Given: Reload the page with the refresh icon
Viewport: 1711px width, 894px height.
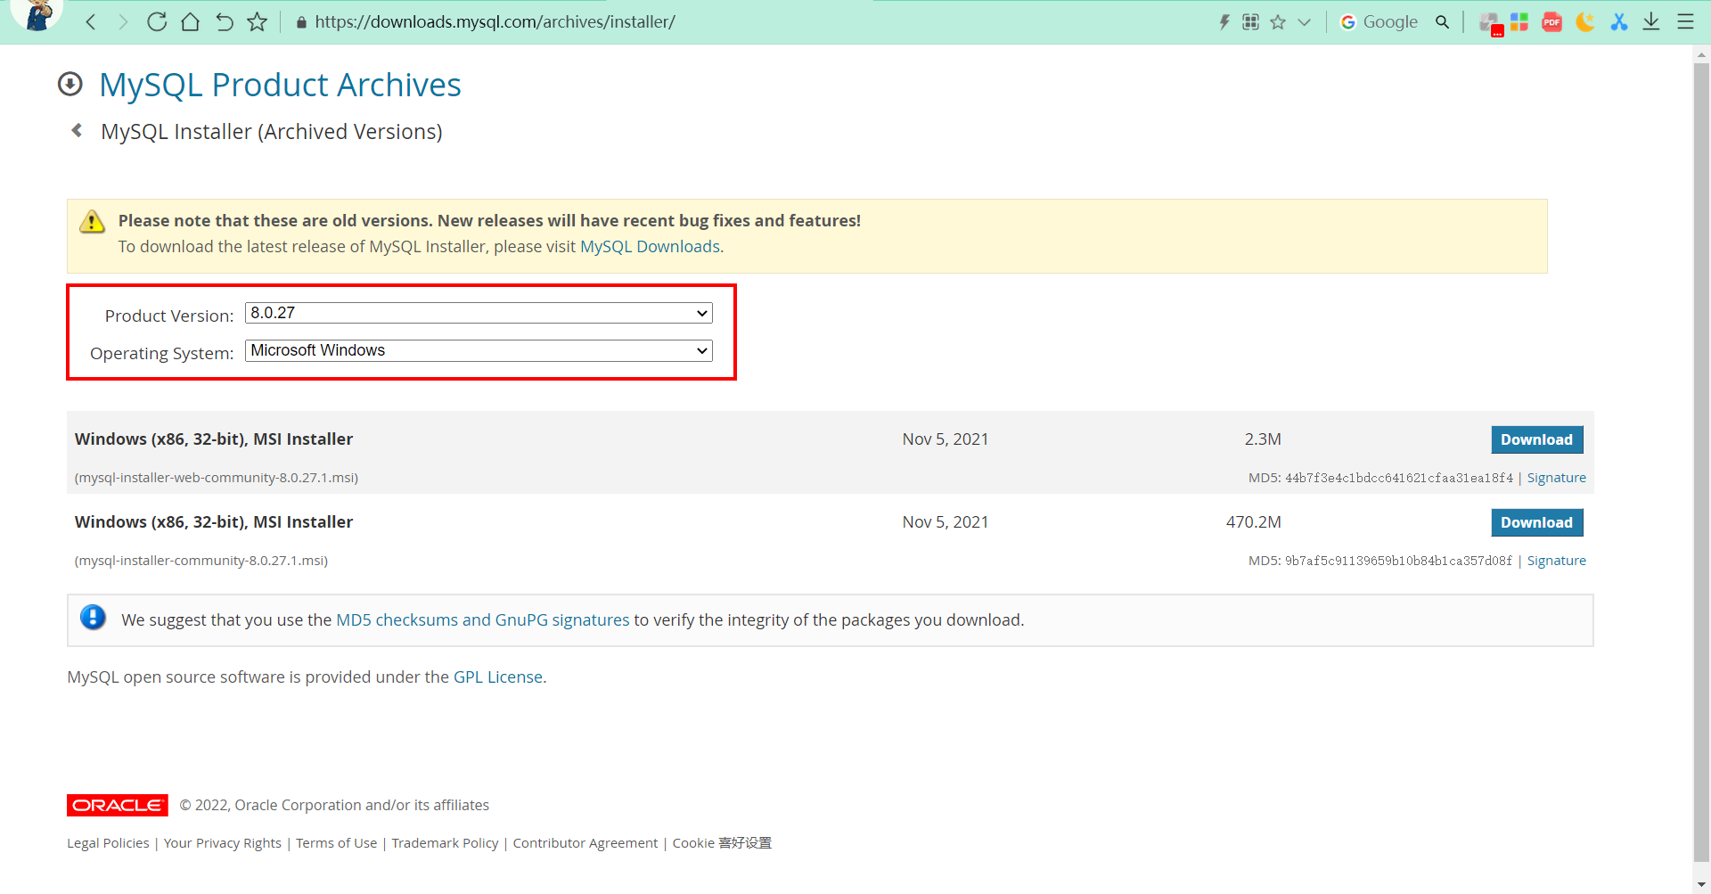Looking at the screenshot, I should click(157, 22).
